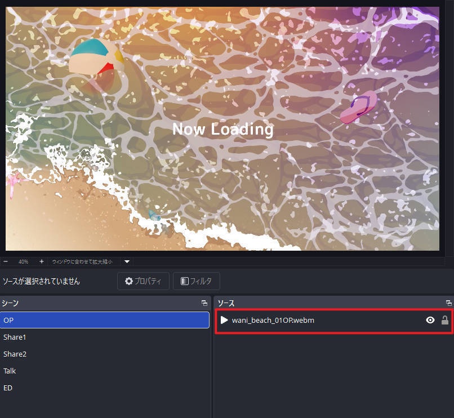Select wani_beach_01OP.webm source
The image size is (454, 418).
pos(334,321)
